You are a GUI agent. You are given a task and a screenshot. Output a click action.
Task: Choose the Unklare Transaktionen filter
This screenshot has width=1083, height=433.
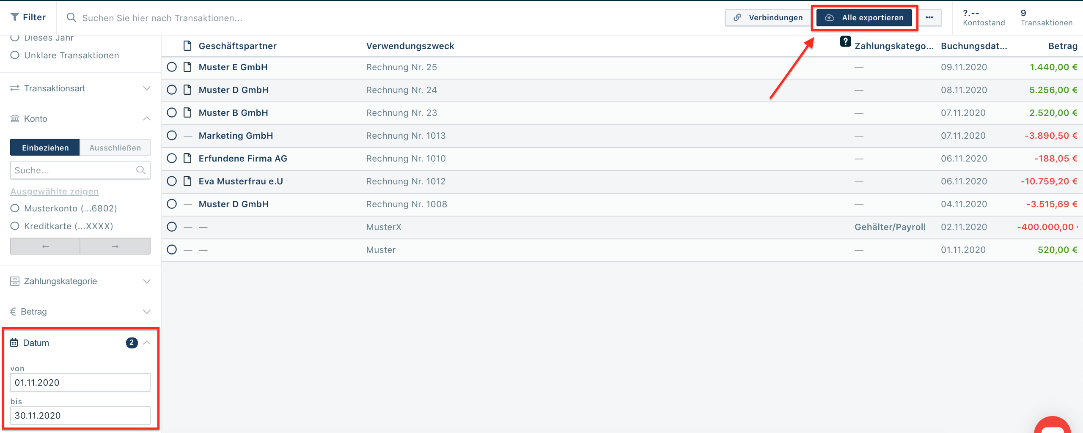[x=15, y=55]
